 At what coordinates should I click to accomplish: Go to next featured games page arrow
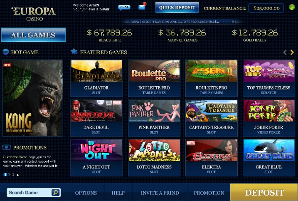point(292,52)
